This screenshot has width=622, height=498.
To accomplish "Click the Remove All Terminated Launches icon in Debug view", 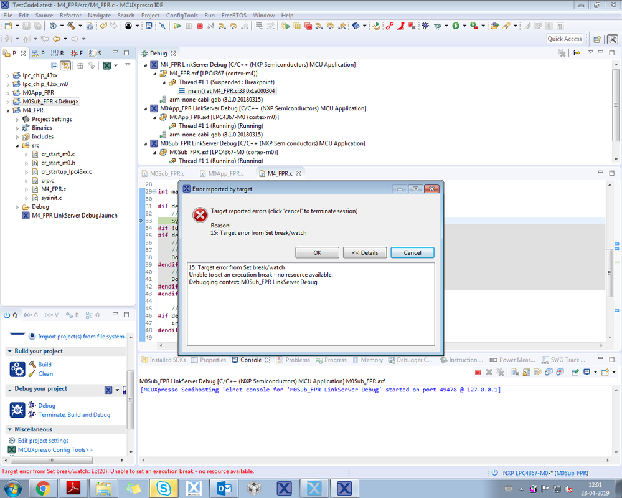I will click(x=562, y=53).
